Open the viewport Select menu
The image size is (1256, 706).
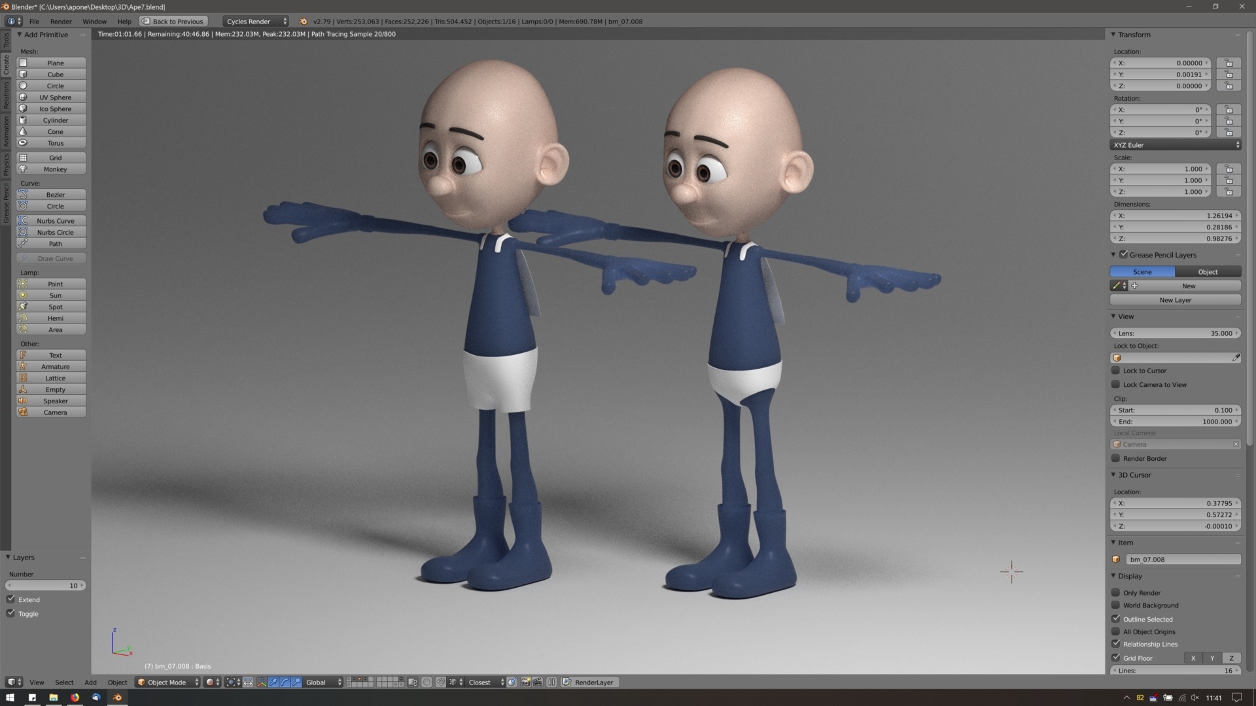coord(64,682)
